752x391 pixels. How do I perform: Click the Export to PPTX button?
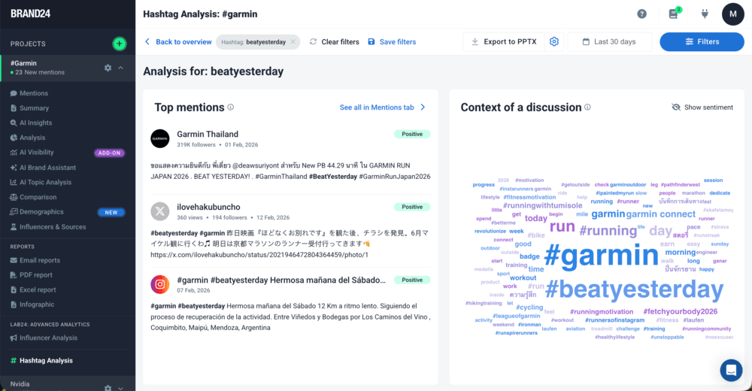(503, 42)
